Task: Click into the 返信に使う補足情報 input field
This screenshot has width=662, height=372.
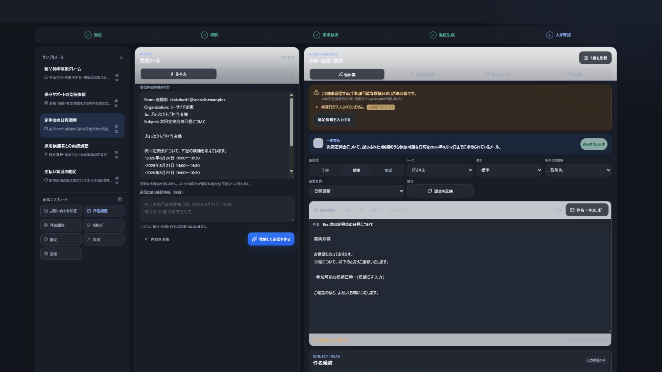Action: tap(217, 209)
